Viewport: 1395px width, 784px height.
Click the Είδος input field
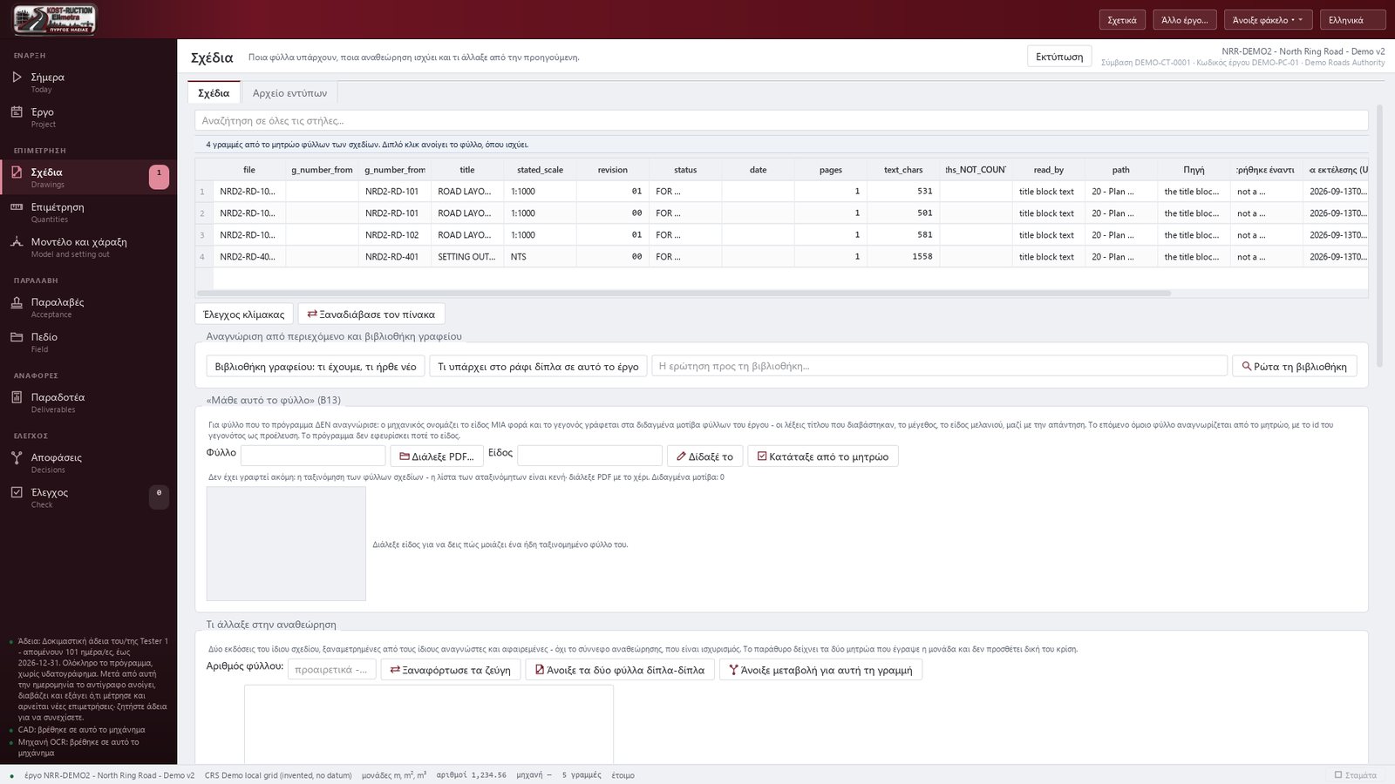[589, 456]
